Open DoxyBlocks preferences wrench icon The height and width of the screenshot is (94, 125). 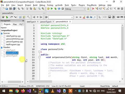coord(28,17)
